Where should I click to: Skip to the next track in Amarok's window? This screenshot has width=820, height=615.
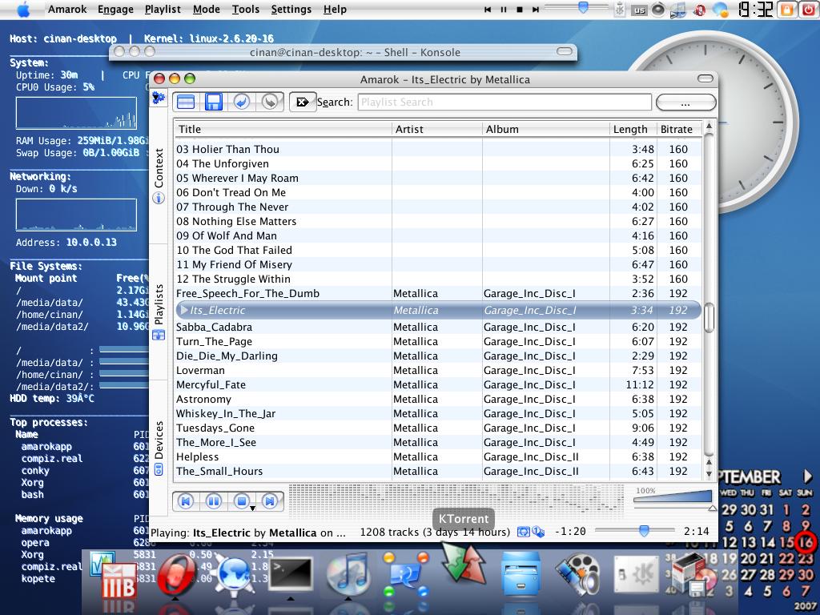coord(270,501)
